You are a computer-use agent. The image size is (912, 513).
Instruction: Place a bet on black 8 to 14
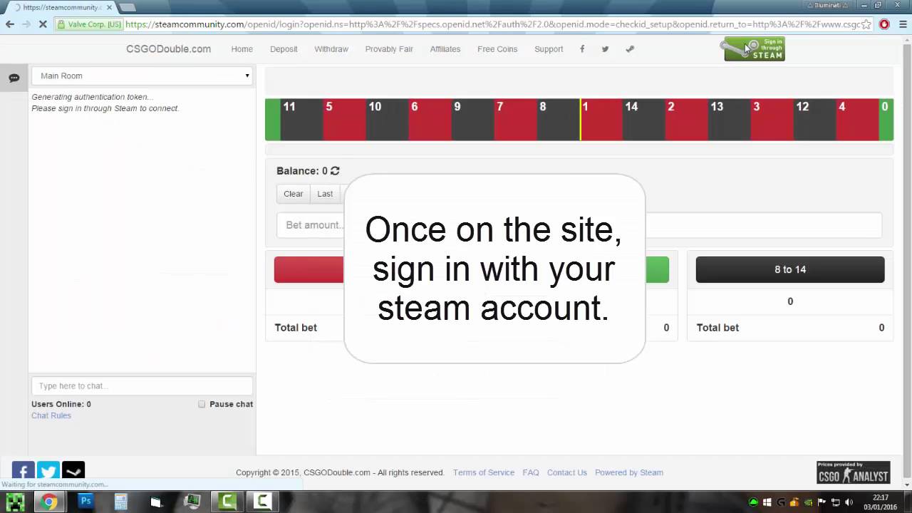(790, 269)
